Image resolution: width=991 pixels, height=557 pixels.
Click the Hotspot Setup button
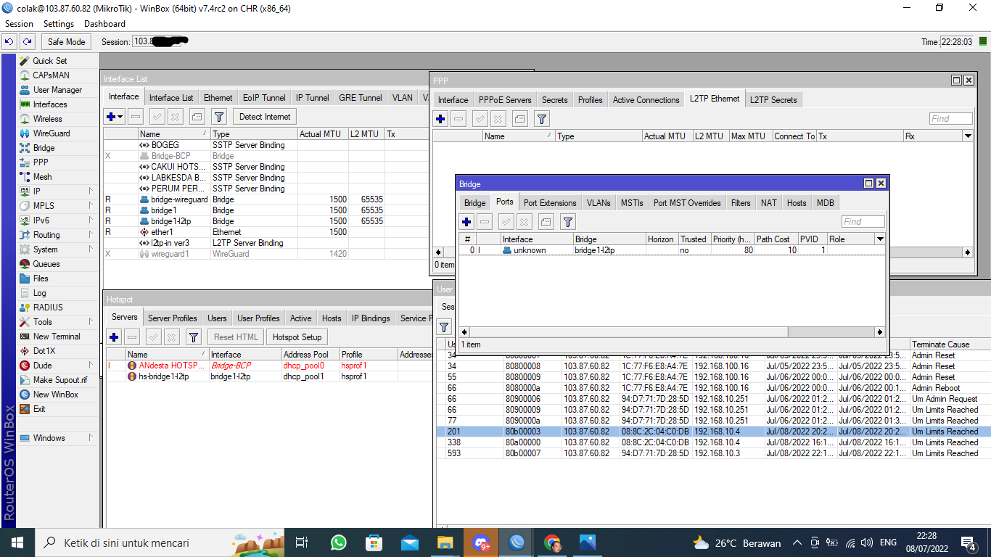pyautogui.click(x=297, y=337)
